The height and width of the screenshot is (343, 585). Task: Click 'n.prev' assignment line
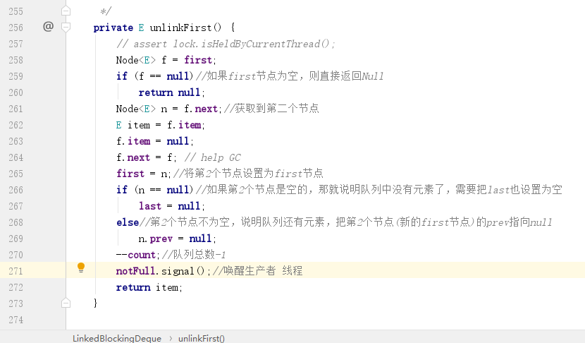point(177,239)
